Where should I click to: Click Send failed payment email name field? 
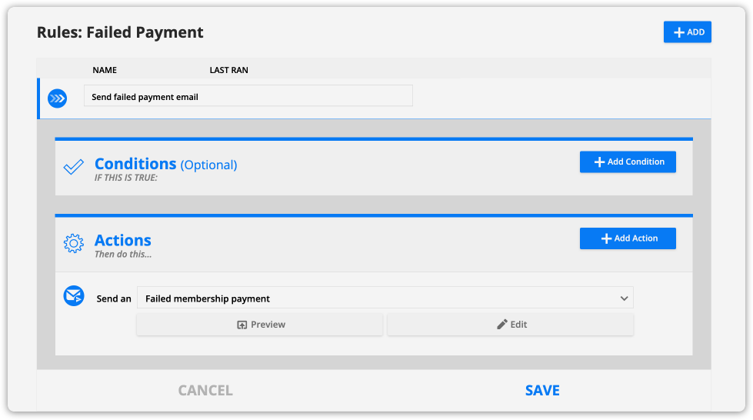(248, 95)
